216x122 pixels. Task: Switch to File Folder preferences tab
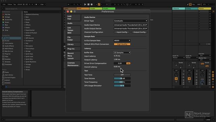pyautogui.click(x=73, y=39)
